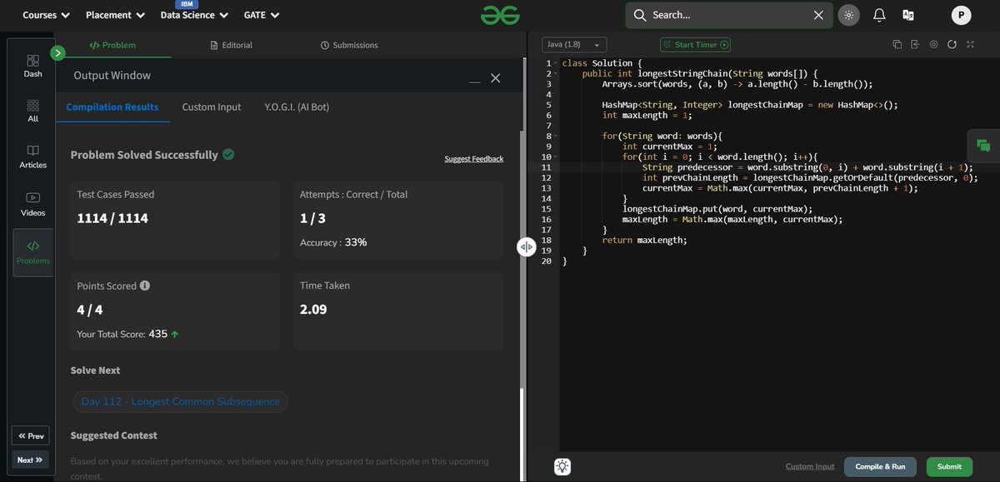Click the import/exit code icon
The image size is (1000, 482).
pyautogui.click(x=915, y=45)
